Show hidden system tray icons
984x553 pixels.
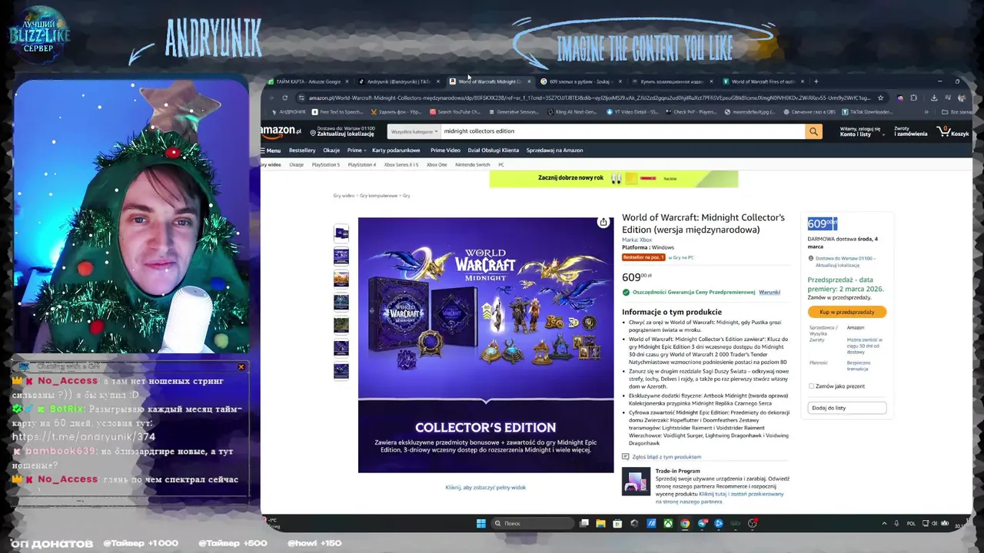[884, 523]
